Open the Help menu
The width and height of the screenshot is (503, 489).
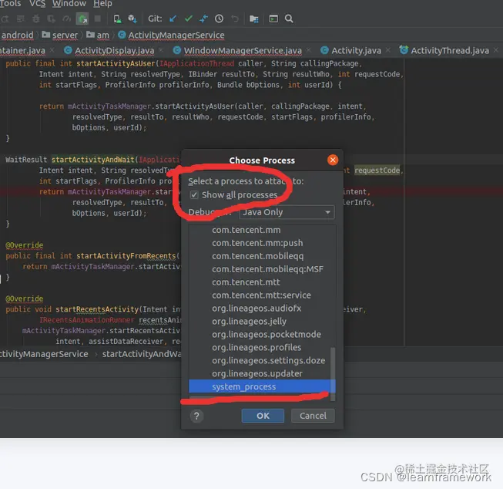102,4
